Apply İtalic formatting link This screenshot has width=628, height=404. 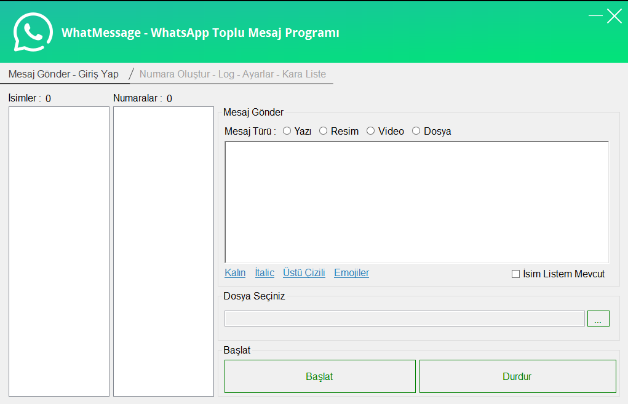[x=264, y=273]
